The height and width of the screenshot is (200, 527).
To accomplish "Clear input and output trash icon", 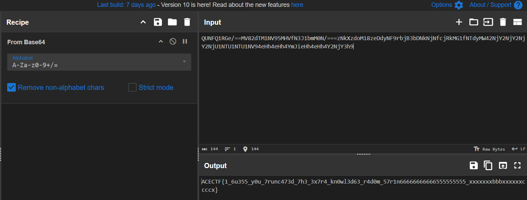I will click(x=503, y=22).
